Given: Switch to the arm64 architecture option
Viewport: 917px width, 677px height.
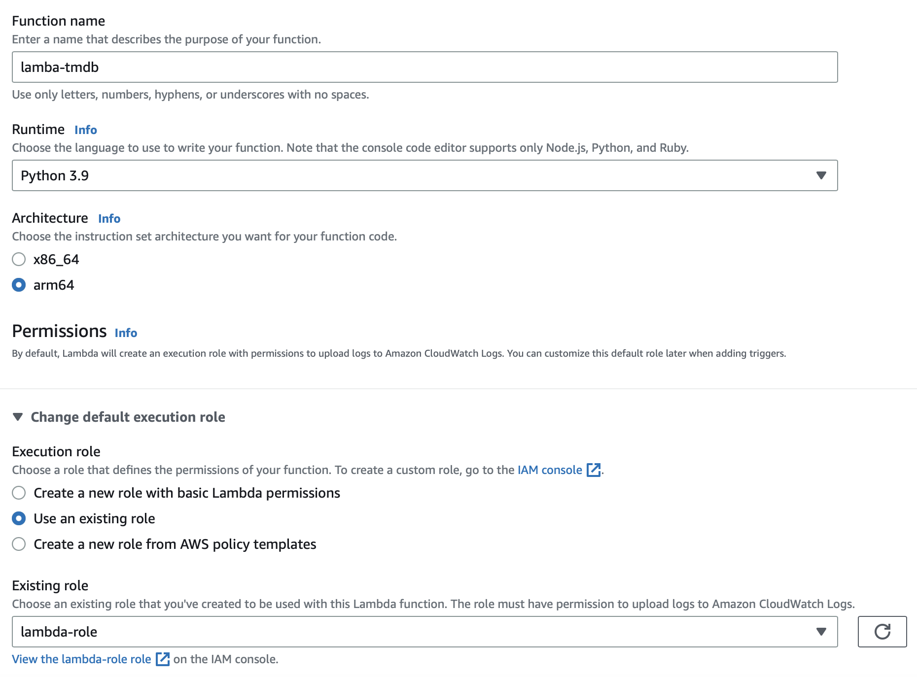Looking at the screenshot, I should tap(19, 284).
